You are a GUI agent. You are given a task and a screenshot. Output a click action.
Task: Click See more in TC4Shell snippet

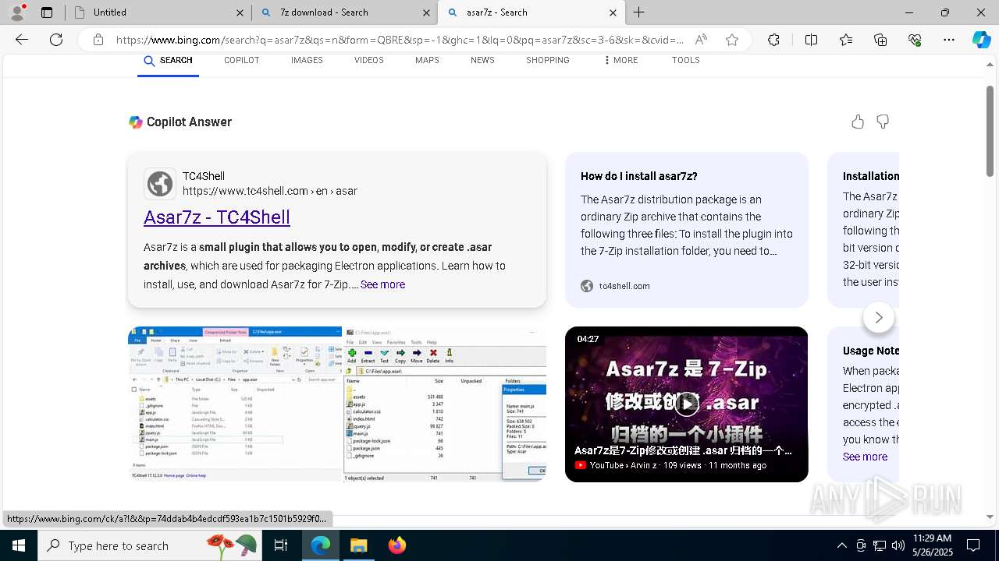(x=382, y=284)
